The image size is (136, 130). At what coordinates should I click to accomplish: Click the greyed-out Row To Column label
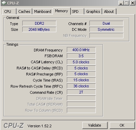click(44, 111)
